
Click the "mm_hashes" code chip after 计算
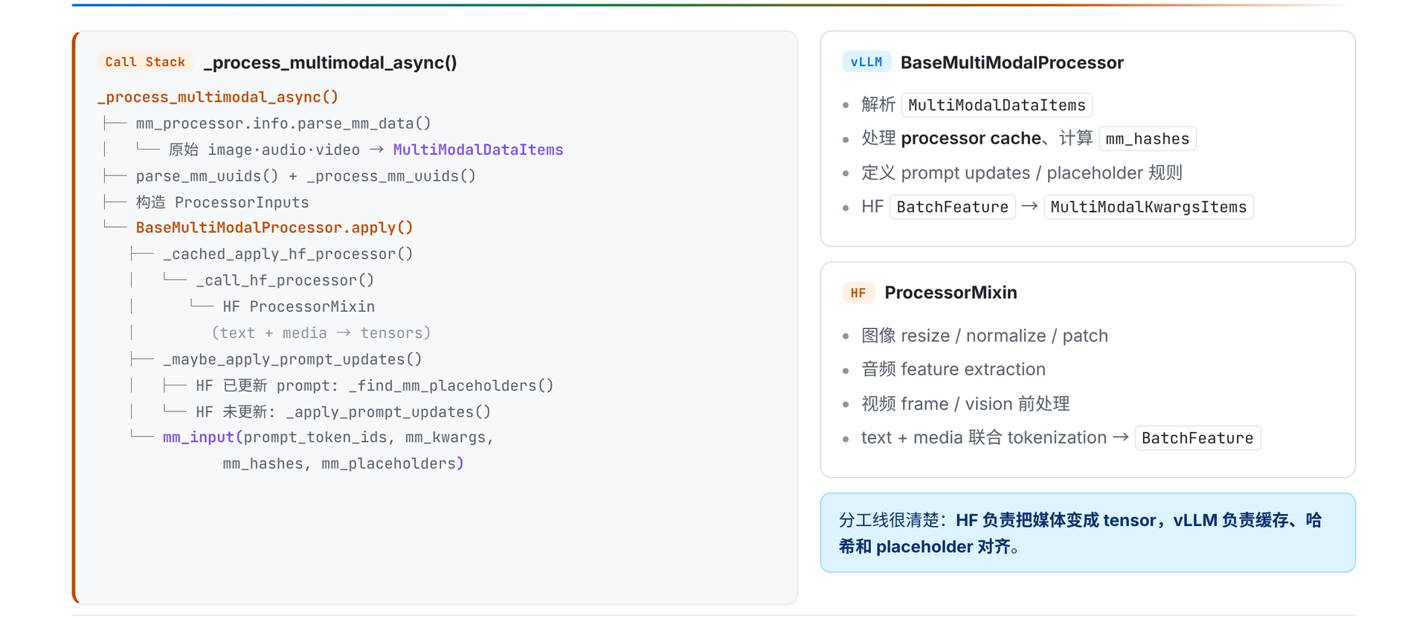(1148, 138)
